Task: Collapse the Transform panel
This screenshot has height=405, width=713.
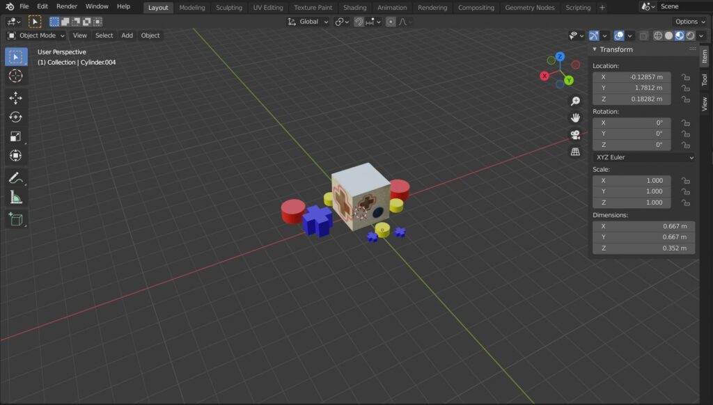Action: 595,49
